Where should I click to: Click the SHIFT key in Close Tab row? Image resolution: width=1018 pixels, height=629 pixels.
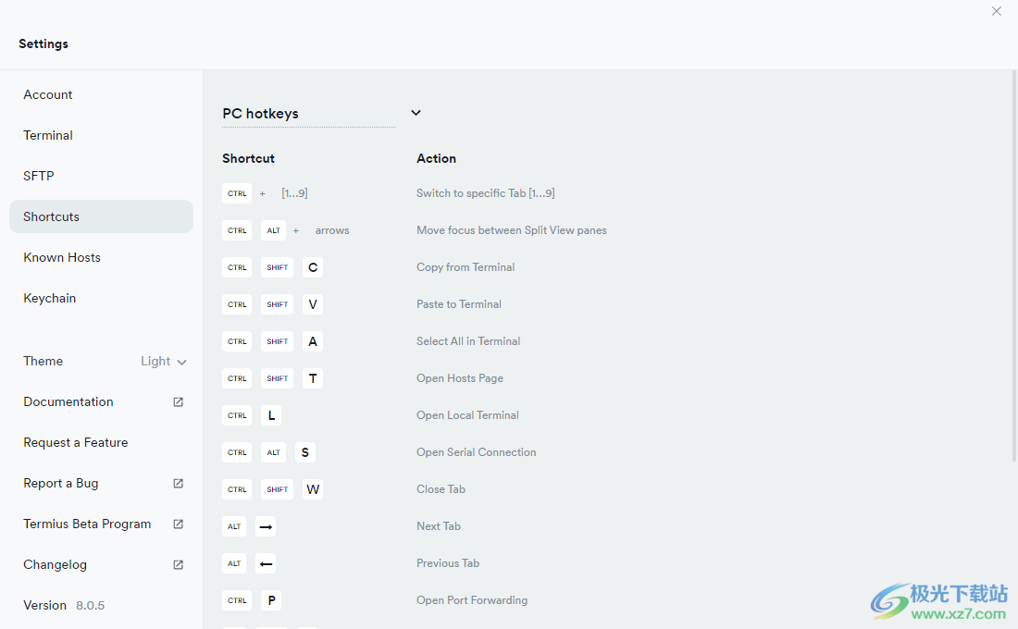278,489
